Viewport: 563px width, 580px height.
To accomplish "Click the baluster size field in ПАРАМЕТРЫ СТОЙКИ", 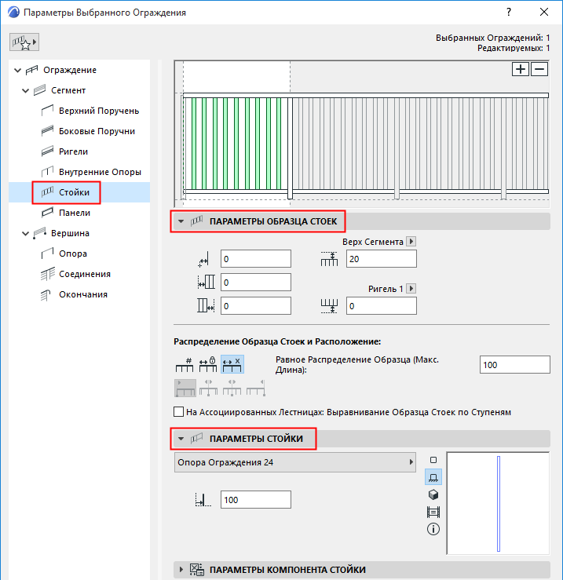I will (256, 500).
